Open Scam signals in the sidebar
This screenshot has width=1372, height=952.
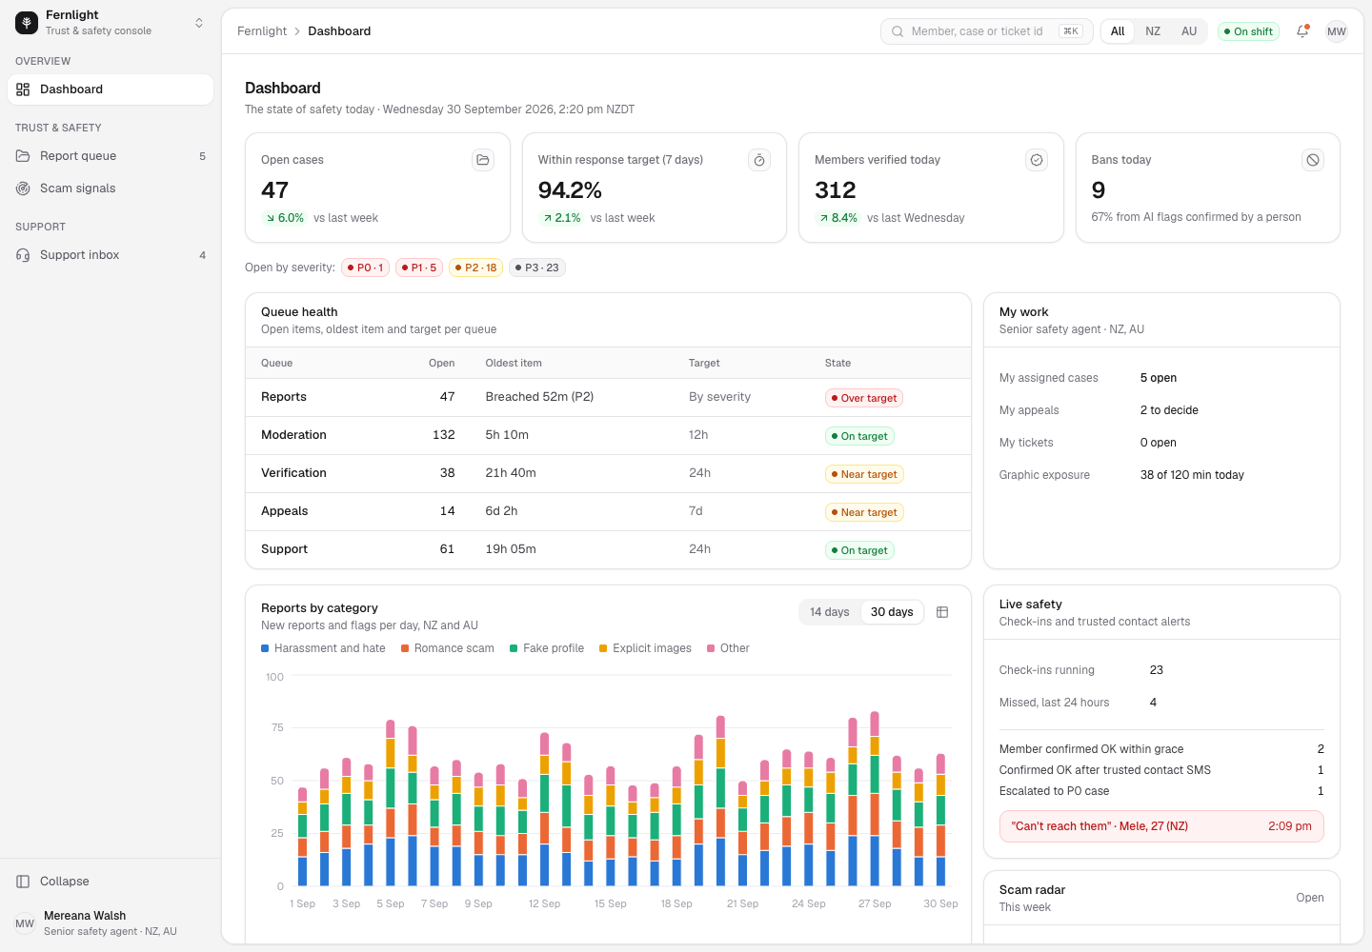tap(111, 188)
